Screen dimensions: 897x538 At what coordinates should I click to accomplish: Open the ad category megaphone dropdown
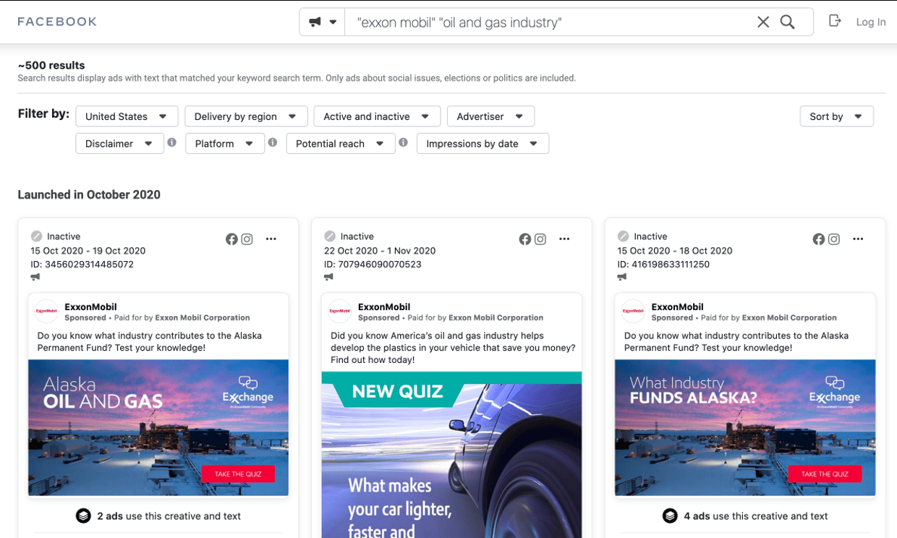pyautogui.click(x=323, y=22)
